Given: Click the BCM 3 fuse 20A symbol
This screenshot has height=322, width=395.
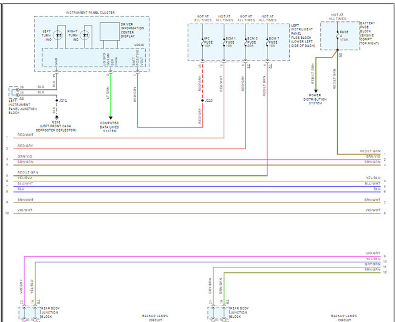Looking at the screenshot, I should [246, 42].
